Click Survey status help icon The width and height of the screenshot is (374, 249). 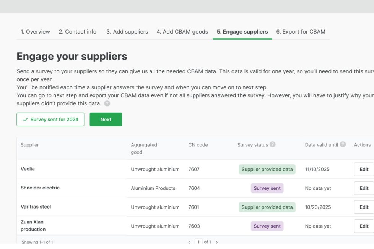point(272,144)
